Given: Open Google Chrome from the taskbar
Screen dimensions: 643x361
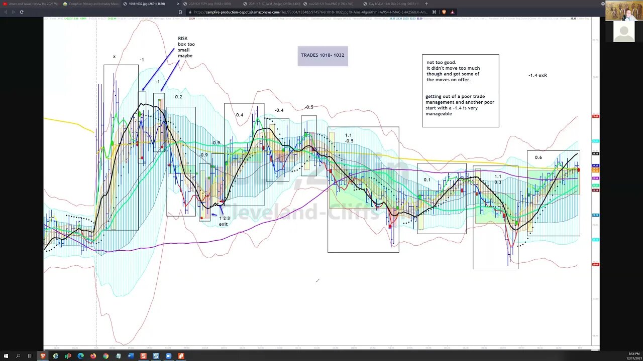Looking at the screenshot, I should [x=105, y=356].
